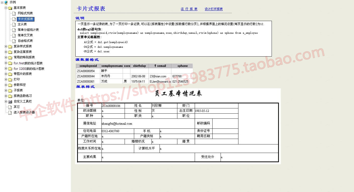This screenshot has height=192, width=354.
Task: Select 网格式列表 in the tree
Action: point(25,13)
